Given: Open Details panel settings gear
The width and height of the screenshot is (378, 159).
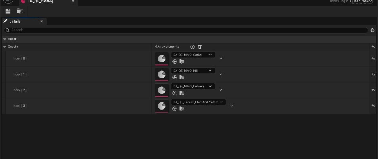Looking at the screenshot, I should [372, 30].
